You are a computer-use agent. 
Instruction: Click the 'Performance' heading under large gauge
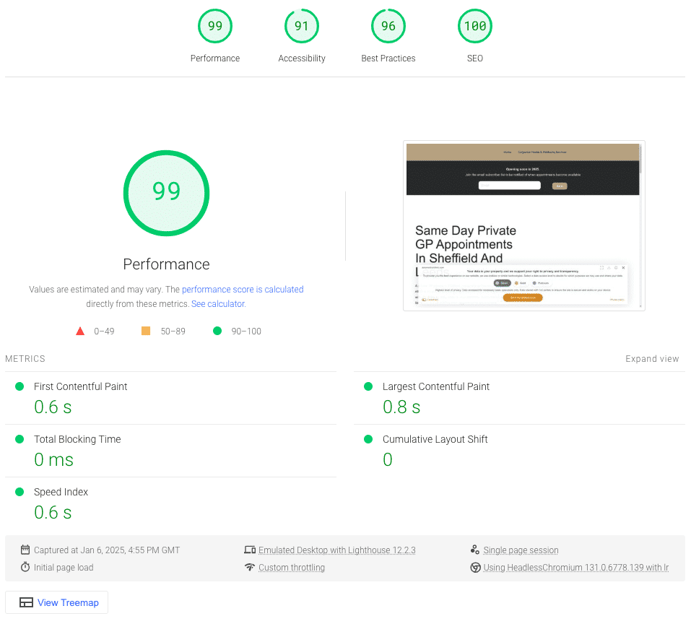(166, 264)
